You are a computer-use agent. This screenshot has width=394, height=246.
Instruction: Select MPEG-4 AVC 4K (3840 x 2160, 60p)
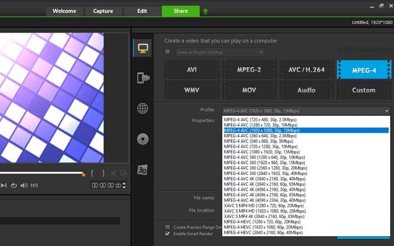click(x=306, y=184)
